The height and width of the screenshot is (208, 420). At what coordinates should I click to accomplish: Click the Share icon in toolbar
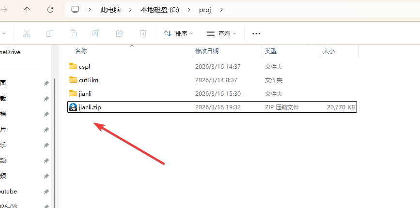tap(120, 33)
